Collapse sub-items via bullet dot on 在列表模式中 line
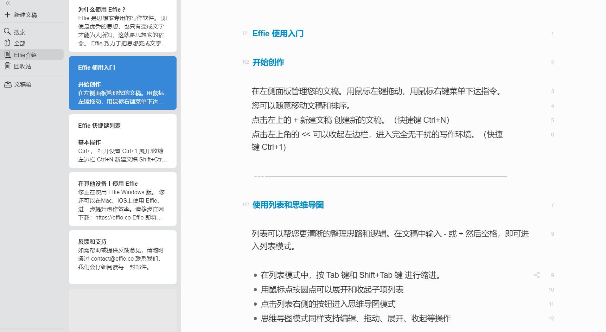Image resolution: width=606 pixels, height=332 pixels. pyautogui.click(x=255, y=275)
